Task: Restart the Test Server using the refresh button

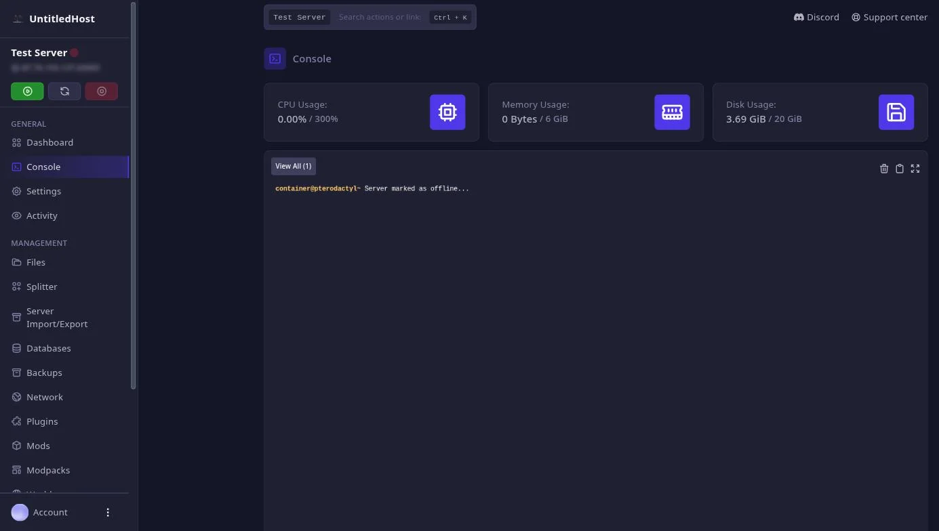Action: pos(64,91)
